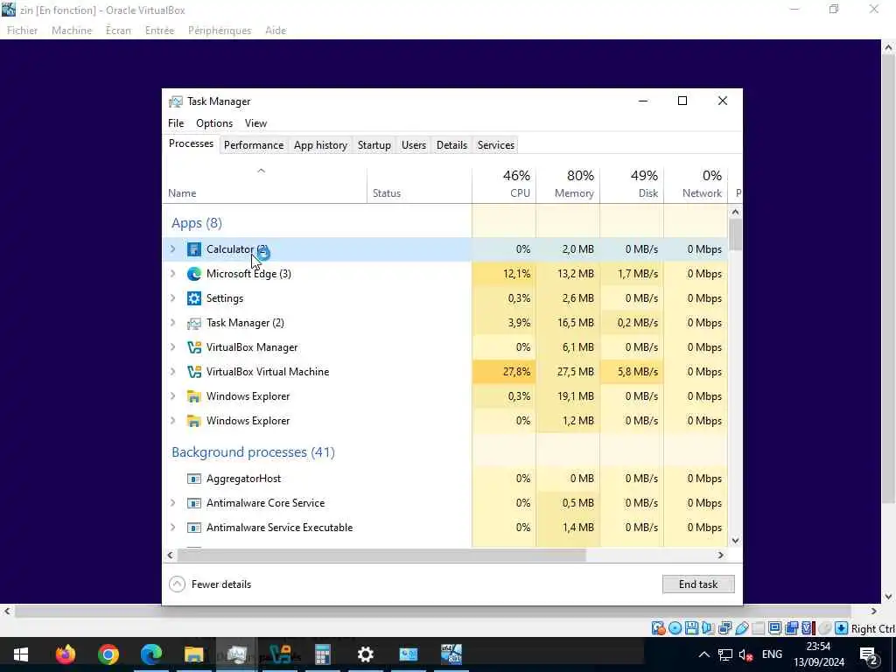Open the notification center icon
The height and width of the screenshot is (672, 896).
869,654
